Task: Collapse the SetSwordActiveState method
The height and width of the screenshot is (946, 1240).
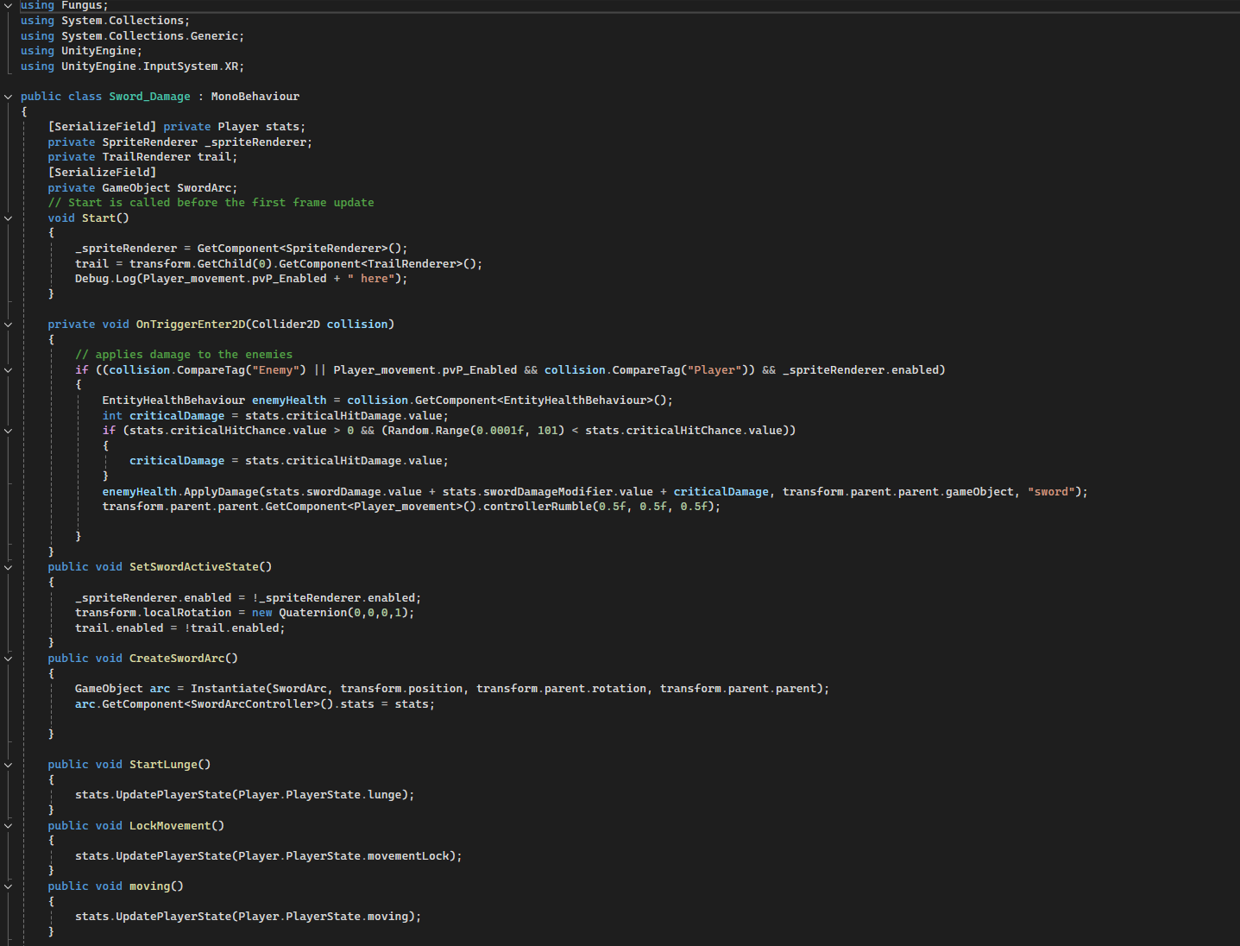Action: 8,566
